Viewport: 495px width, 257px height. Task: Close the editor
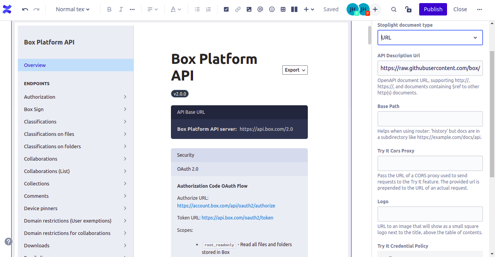(x=460, y=9)
